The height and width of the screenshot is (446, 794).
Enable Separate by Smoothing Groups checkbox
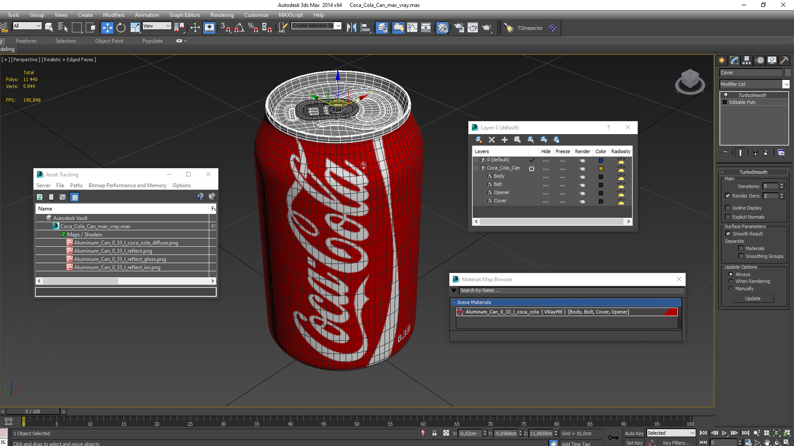click(741, 256)
